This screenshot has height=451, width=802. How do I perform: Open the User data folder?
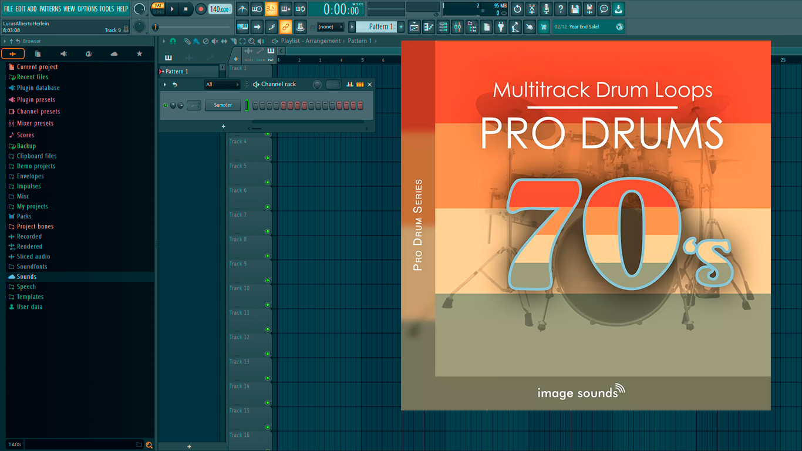click(x=29, y=307)
